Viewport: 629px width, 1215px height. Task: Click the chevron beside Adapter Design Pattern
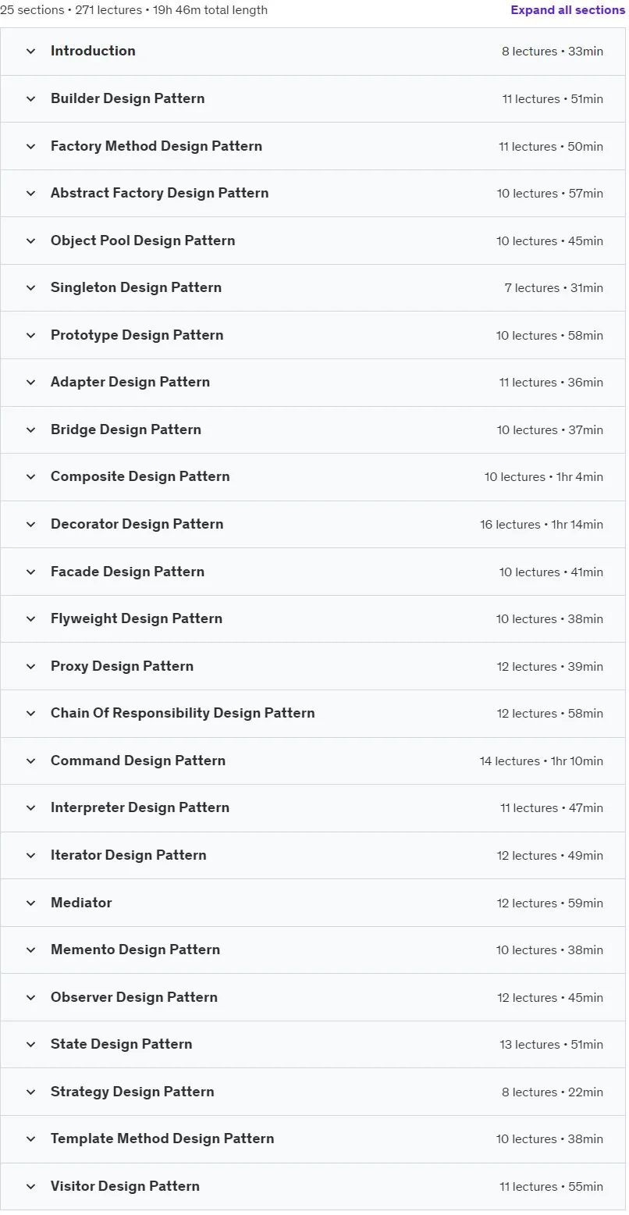click(31, 383)
